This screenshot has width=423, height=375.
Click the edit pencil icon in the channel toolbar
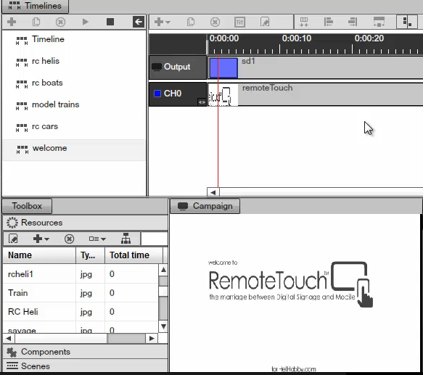pos(265,22)
